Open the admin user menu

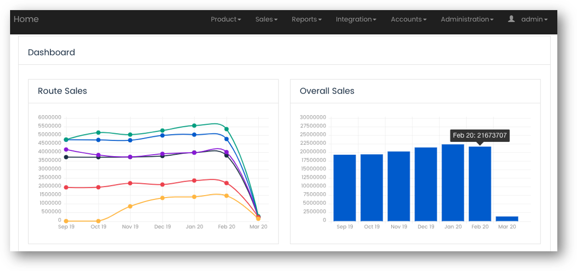[x=534, y=19]
